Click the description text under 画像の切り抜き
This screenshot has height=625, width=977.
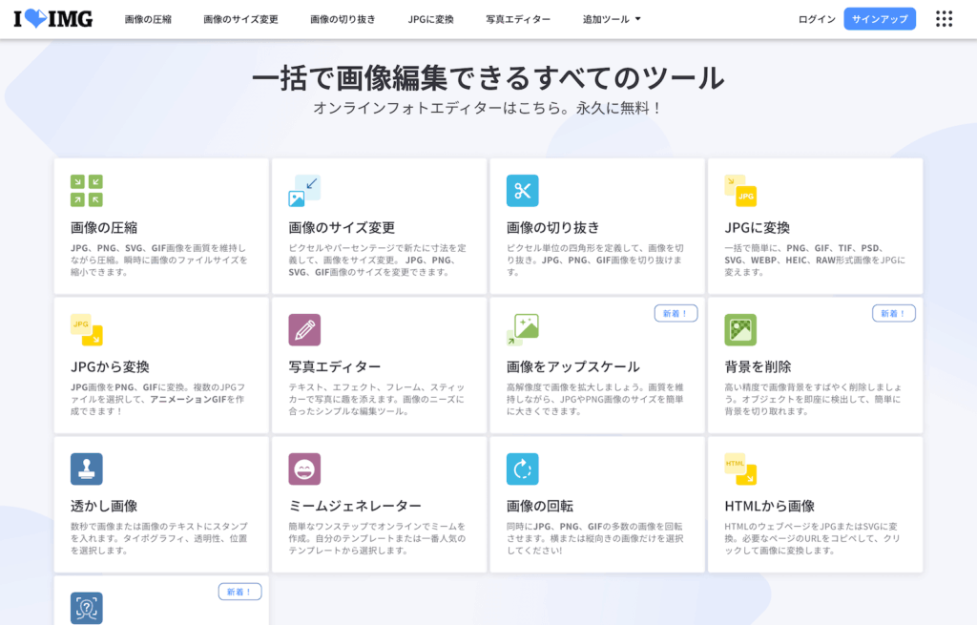(595, 260)
